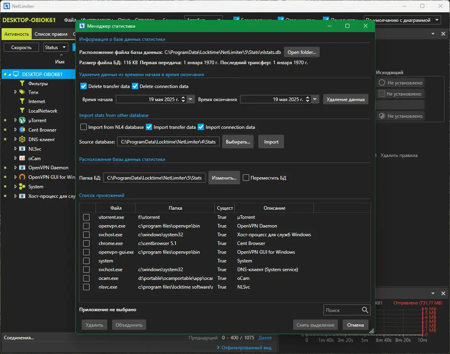Click the Теги tags icon
Screen dimensions: 450x354
[22, 92]
